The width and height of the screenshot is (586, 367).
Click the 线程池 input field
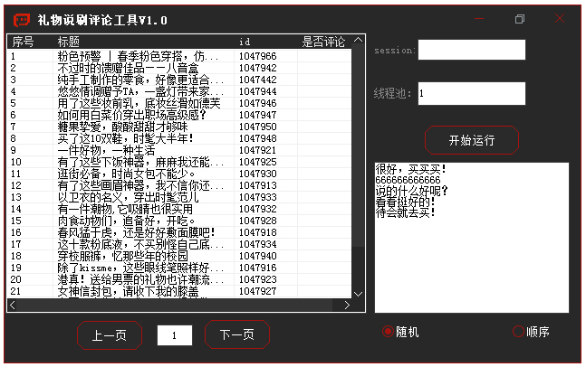point(472,93)
